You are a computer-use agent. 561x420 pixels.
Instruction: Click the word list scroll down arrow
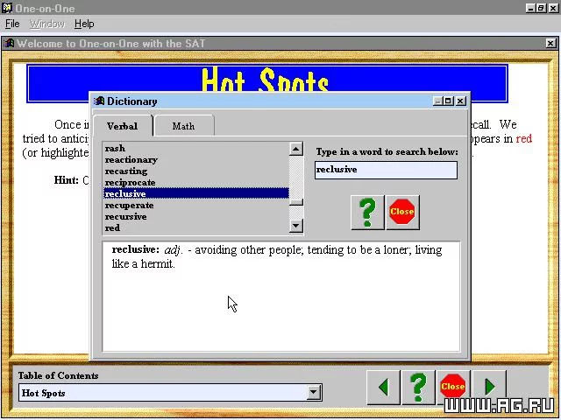pyautogui.click(x=296, y=226)
